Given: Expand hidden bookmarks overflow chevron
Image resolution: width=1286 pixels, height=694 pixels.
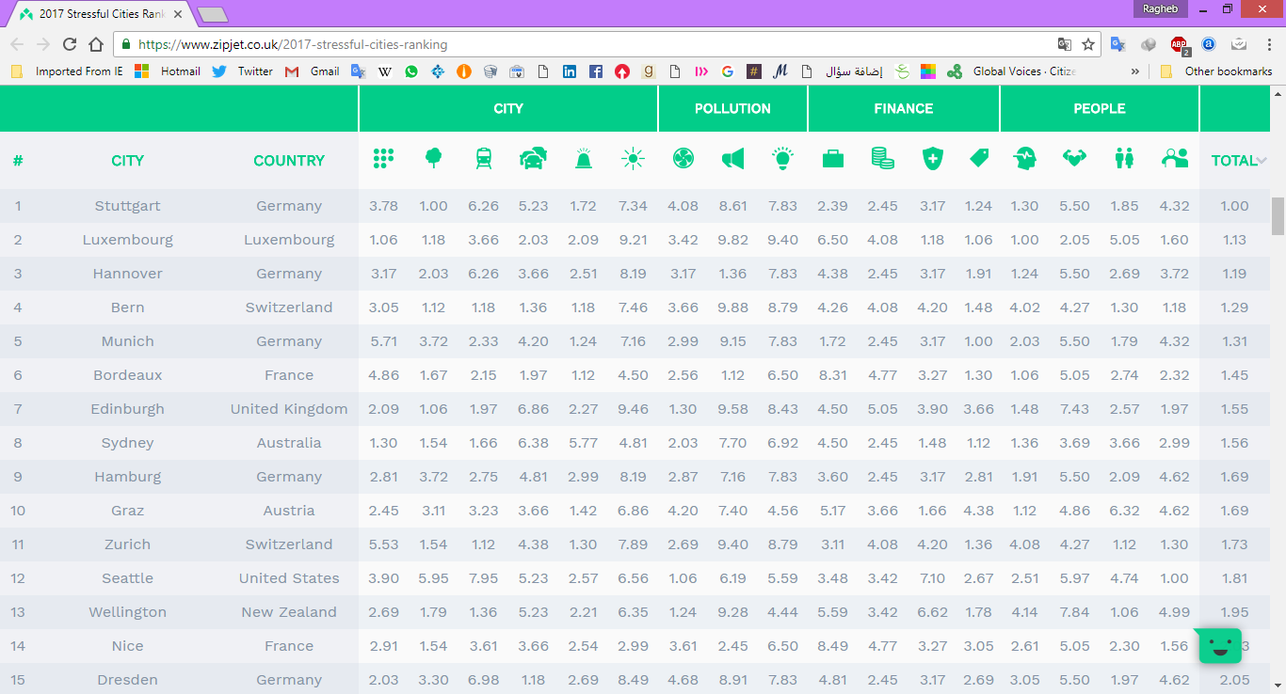Looking at the screenshot, I should [1134, 71].
